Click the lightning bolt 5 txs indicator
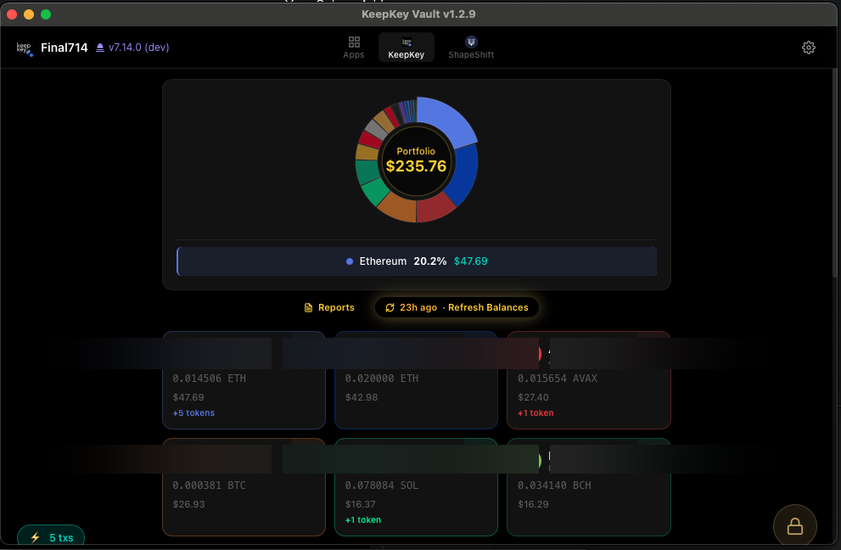Viewport: 841px width, 550px height. [51, 537]
